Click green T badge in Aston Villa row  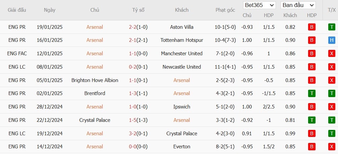pos(332,27)
